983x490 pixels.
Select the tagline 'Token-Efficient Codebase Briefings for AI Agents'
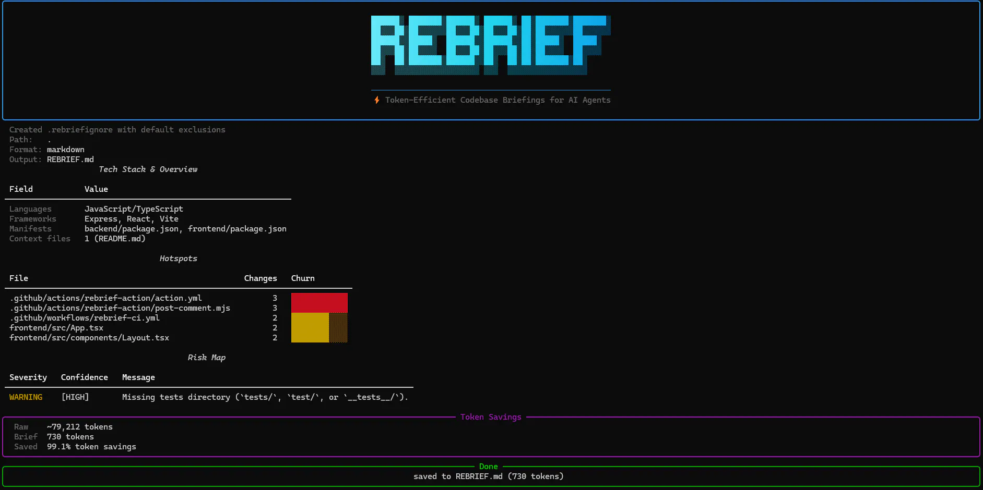pyautogui.click(x=498, y=100)
